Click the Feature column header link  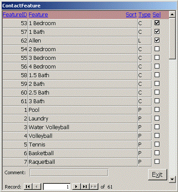tap(38, 15)
